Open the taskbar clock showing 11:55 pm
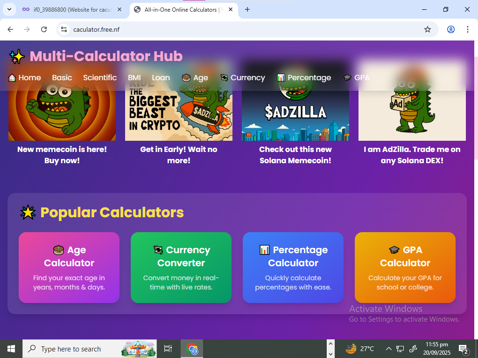 (x=437, y=349)
